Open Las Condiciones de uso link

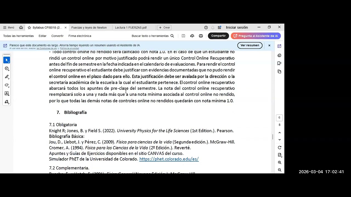47,48
